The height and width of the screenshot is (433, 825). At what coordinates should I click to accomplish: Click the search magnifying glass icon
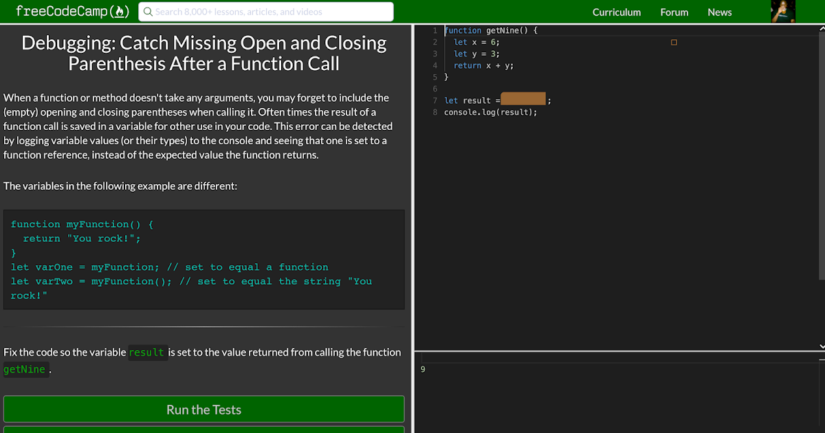pos(147,11)
